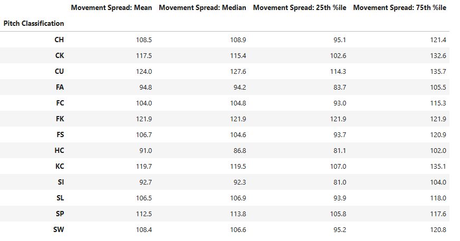Select the SW row label
The width and height of the screenshot is (460, 241).
click(x=59, y=229)
